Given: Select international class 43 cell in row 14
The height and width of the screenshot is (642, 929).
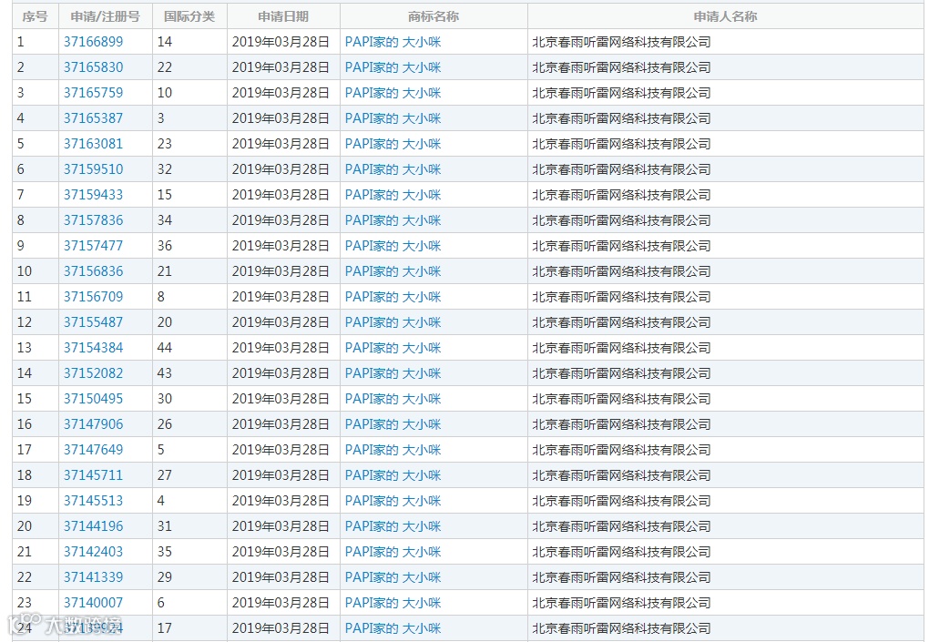Looking at the screenshot, I should click(x=189, y=373).
